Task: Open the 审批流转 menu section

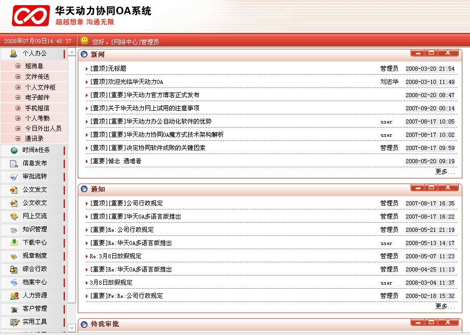Action: 34,176
